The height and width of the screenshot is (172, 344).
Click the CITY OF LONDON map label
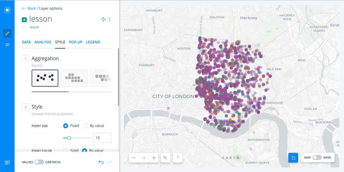coord(173,96)
